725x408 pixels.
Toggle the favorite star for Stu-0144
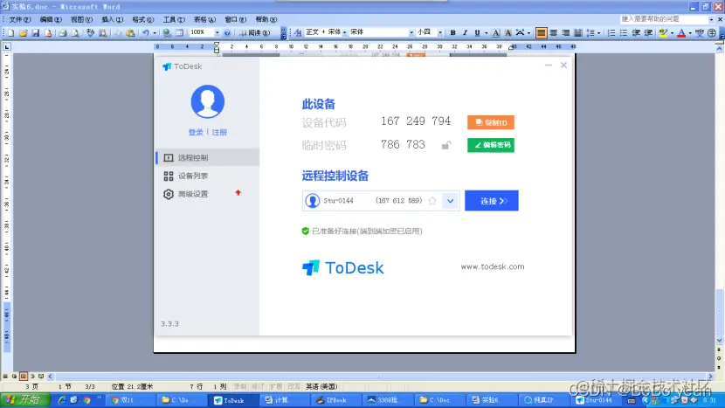[x=432, y=201]
